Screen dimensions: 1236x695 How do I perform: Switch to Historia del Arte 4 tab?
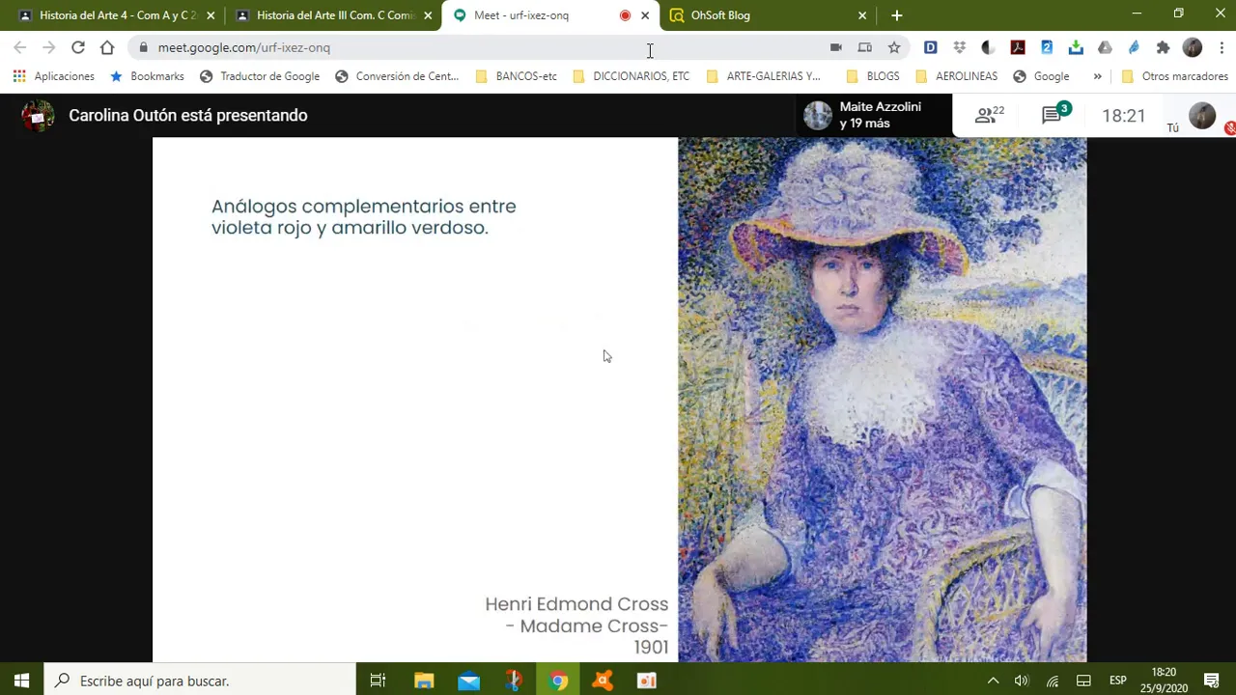coord(116,15)
